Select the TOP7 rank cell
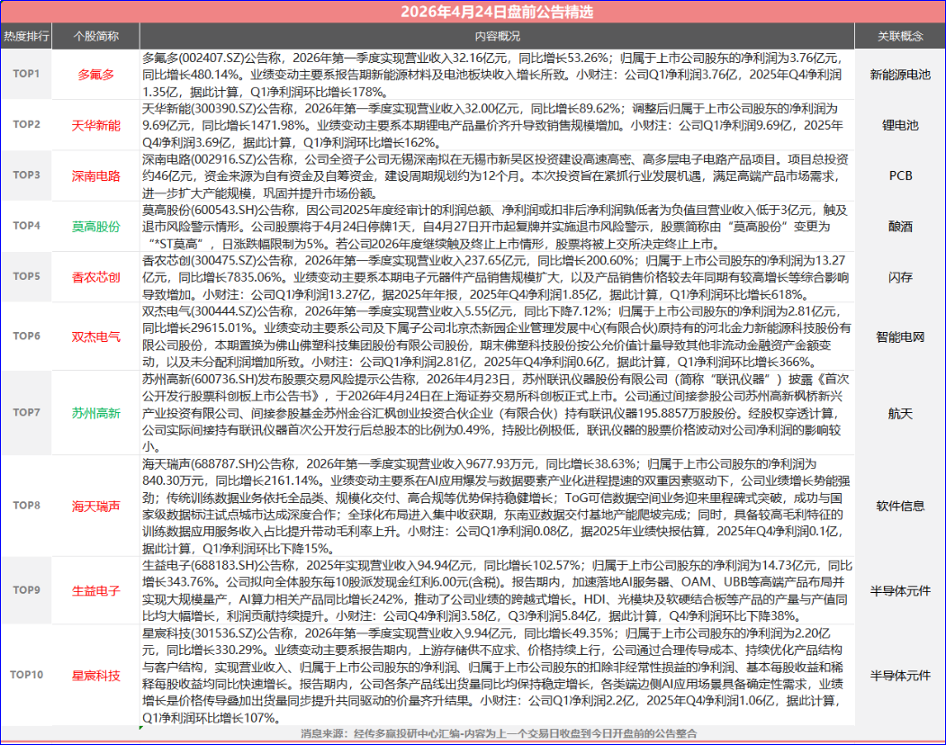This screenshot has width=946, height=745. pos(26,413)
